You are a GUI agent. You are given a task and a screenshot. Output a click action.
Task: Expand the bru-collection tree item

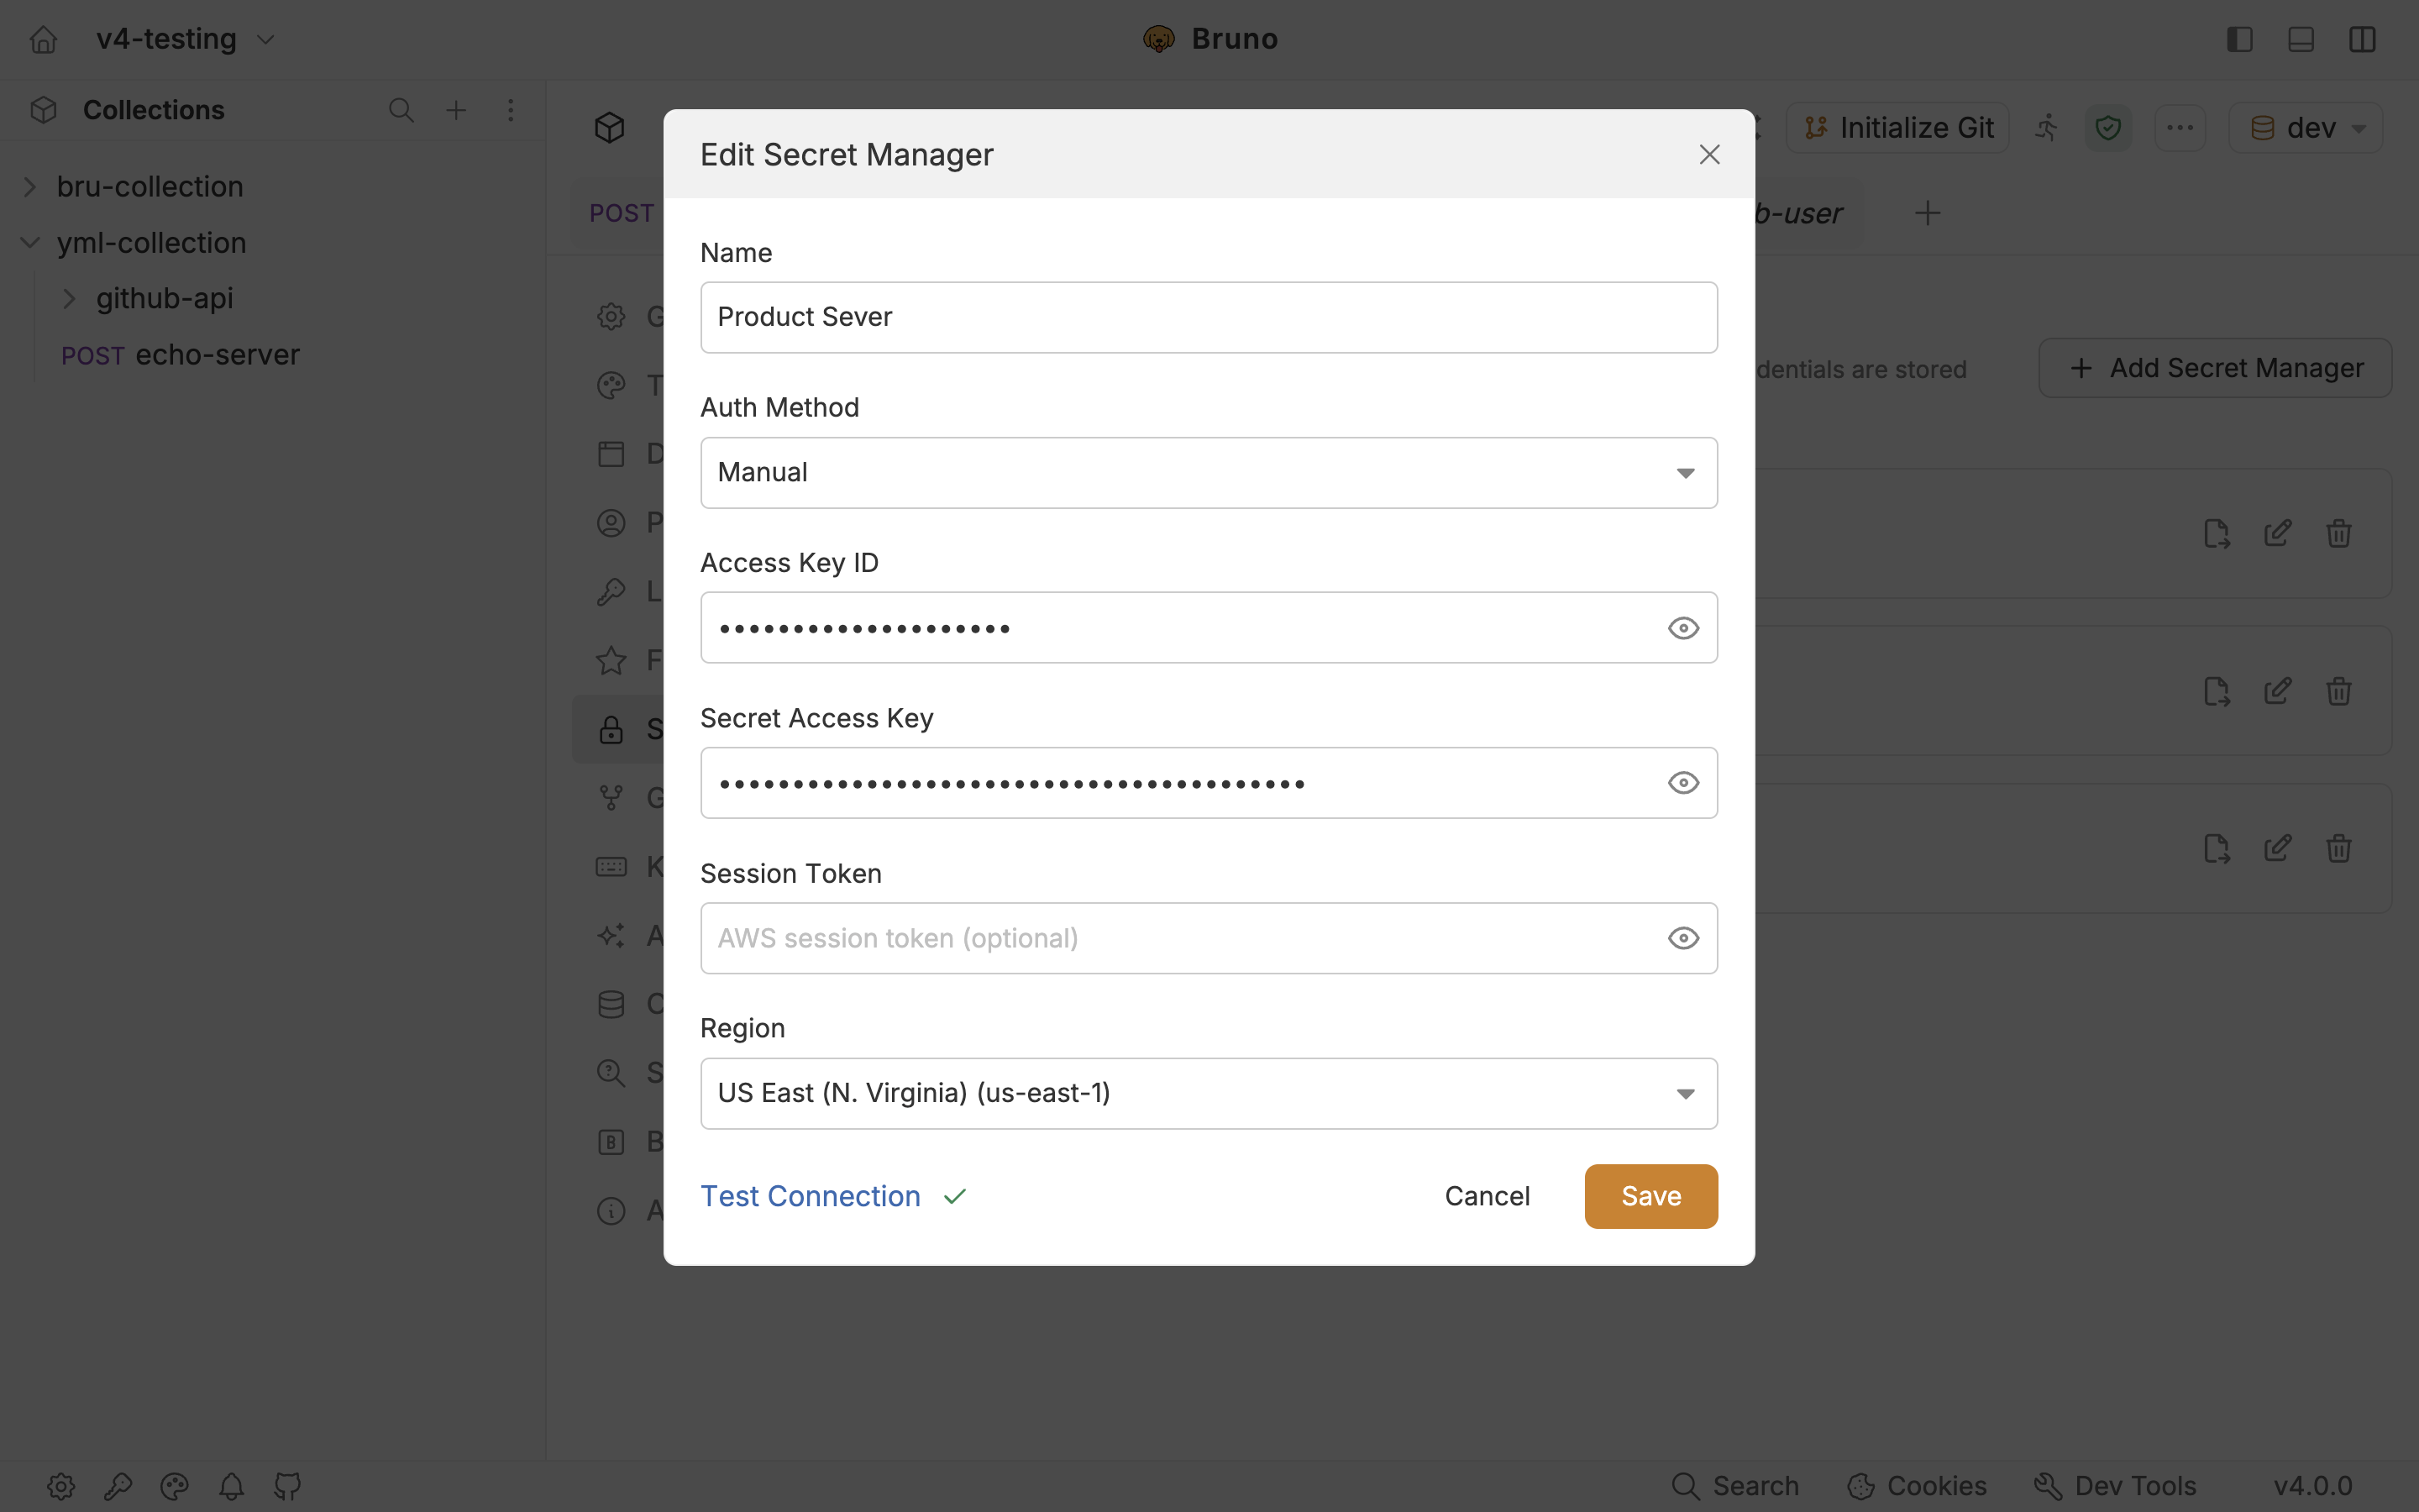[x=30, y=187]
